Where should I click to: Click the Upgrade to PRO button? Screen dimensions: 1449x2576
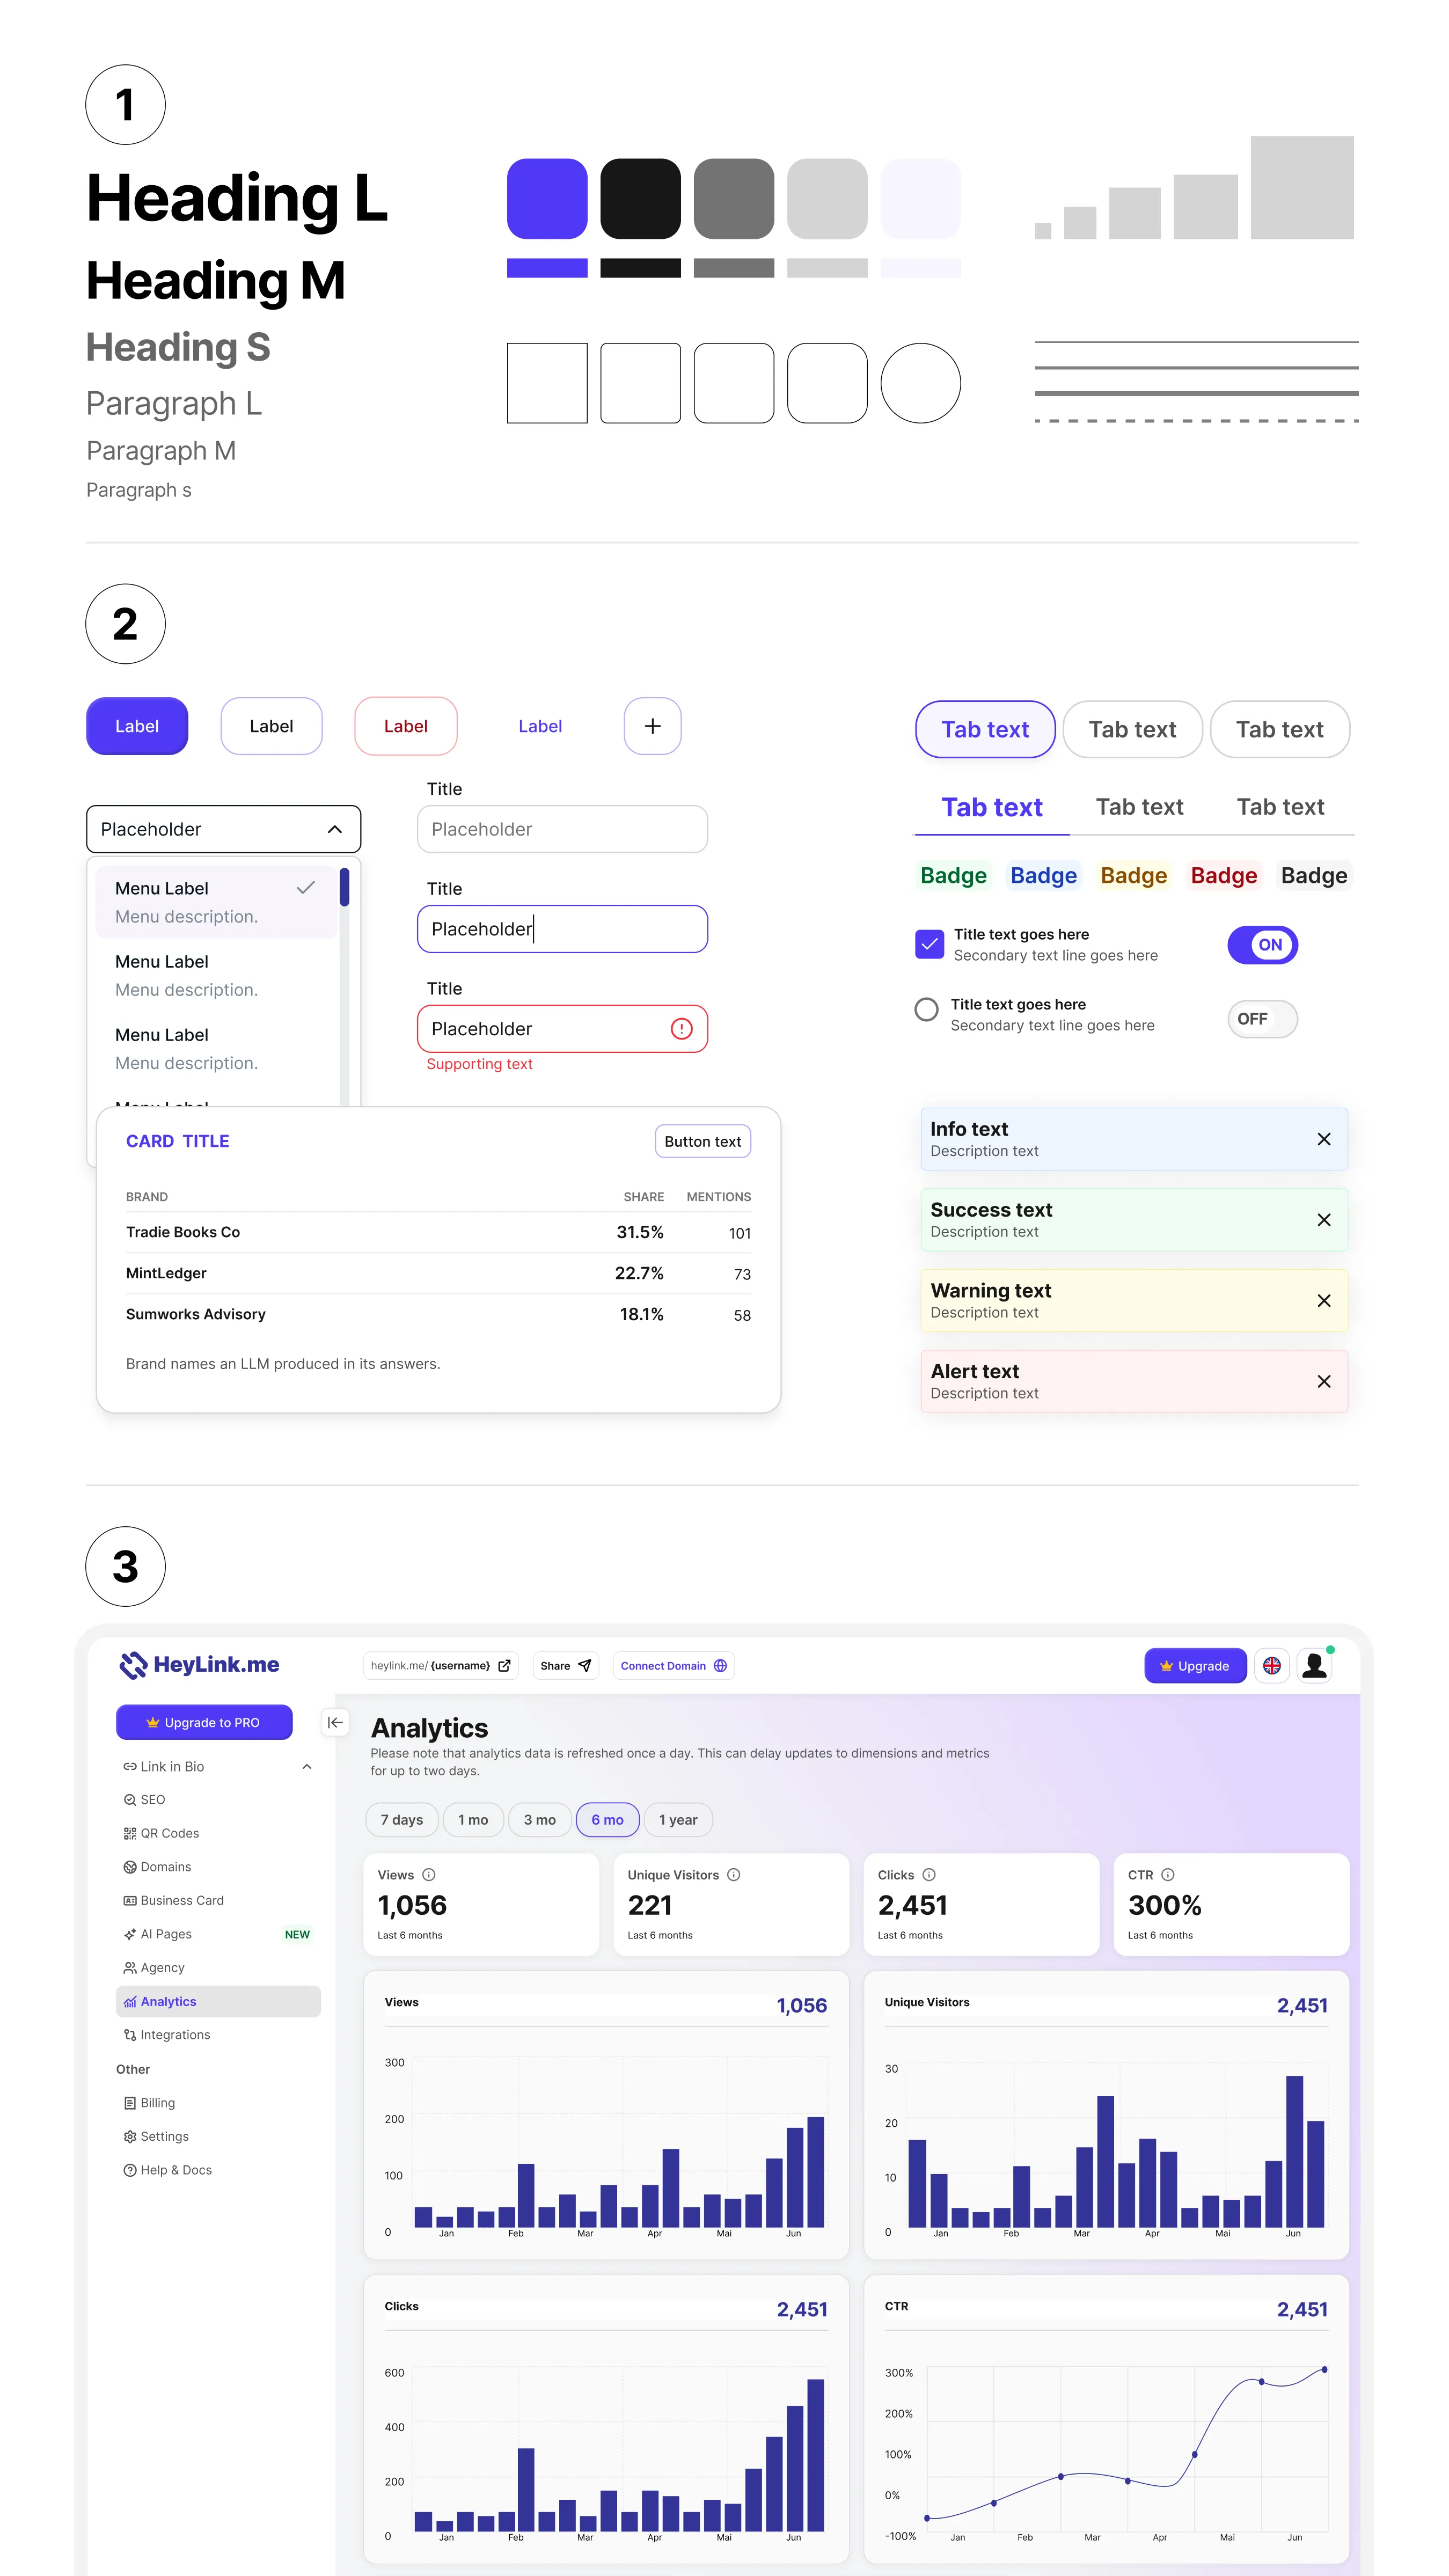point(204,1722)
